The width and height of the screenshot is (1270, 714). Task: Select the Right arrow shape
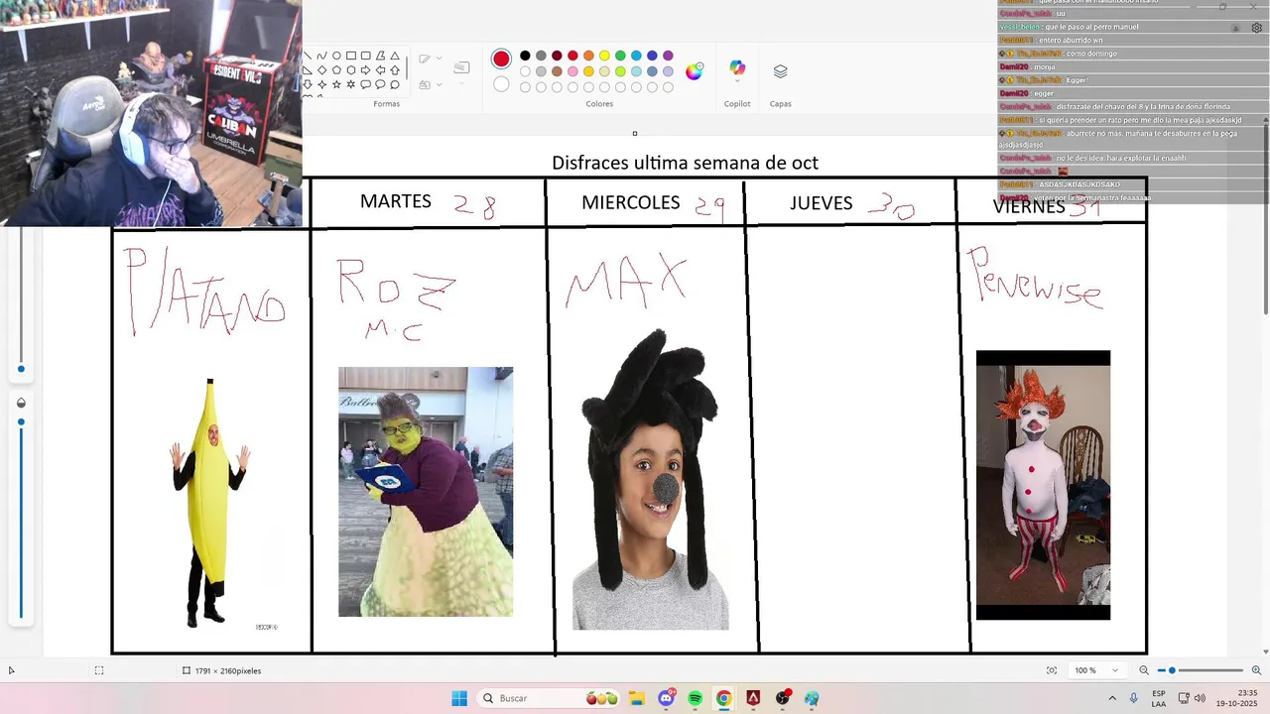(366, 70)
